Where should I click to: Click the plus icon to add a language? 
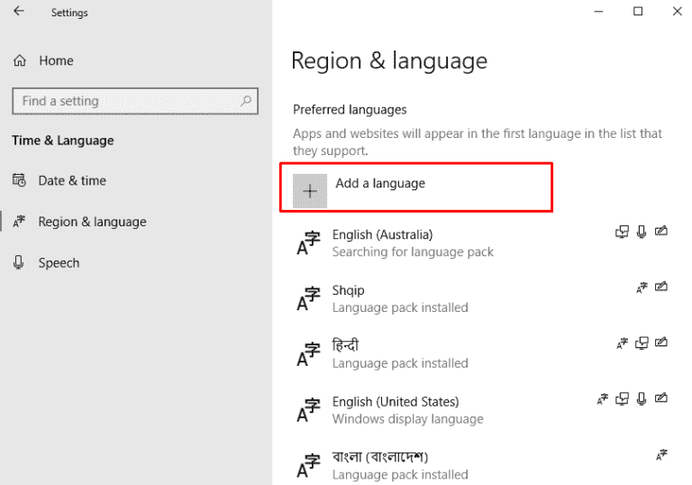pos(311,190)
